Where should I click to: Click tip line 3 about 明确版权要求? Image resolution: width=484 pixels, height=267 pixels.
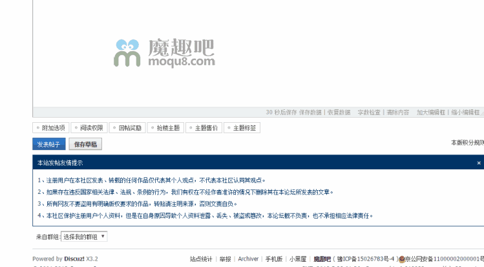coord(138,204)
